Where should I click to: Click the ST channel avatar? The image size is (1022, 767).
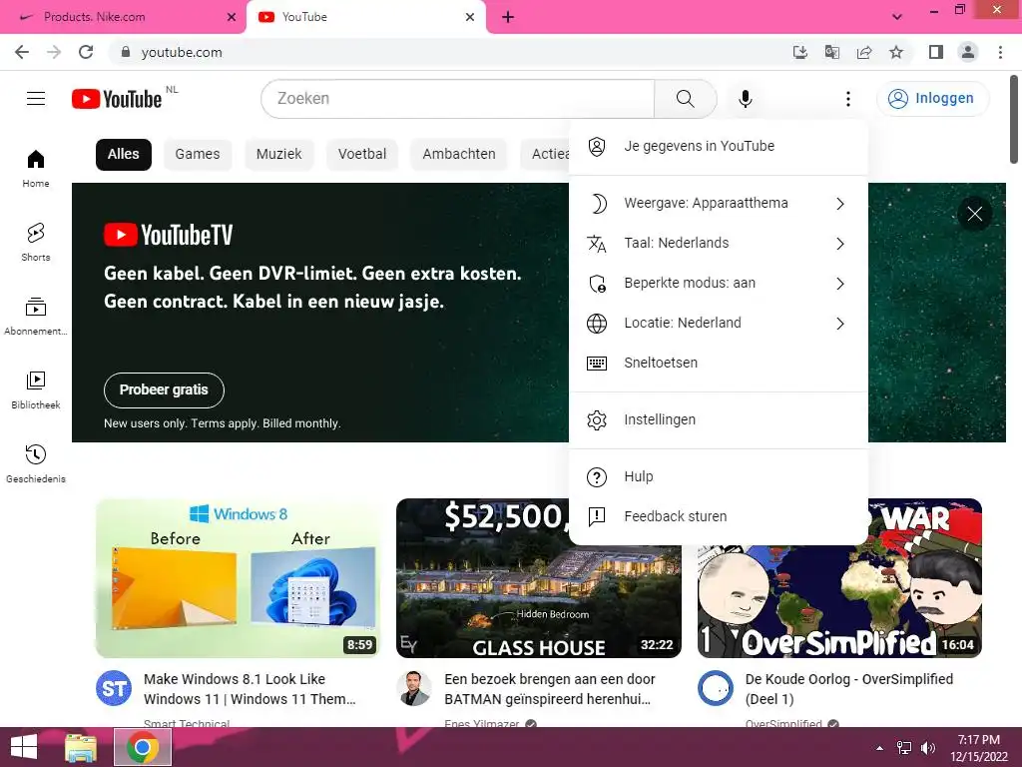click(x=114, y=688)
